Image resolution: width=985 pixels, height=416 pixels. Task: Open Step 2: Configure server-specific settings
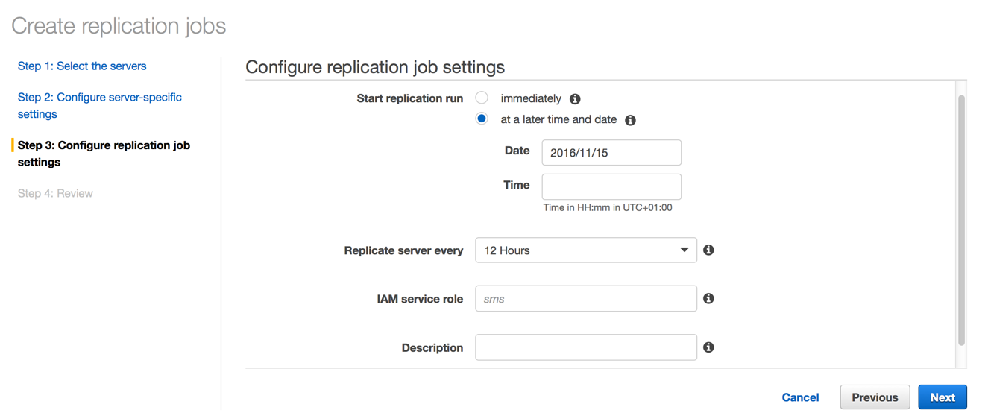[100, 106]
